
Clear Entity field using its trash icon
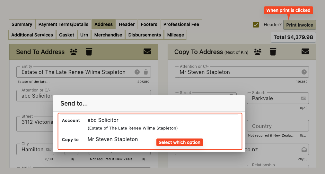(146, 72)
